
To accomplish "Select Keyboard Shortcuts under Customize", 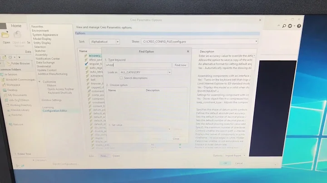I will (60, 93).
